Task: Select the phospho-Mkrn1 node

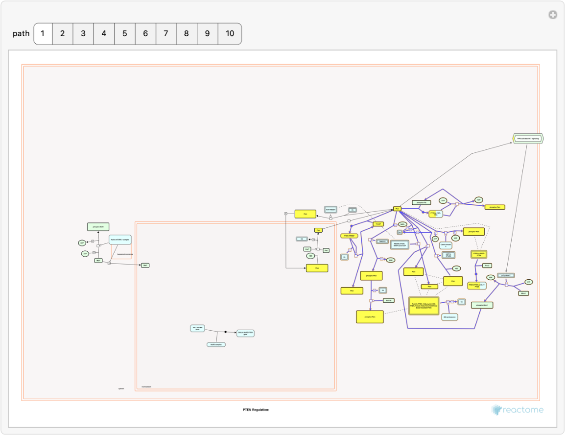Action: 482,305
